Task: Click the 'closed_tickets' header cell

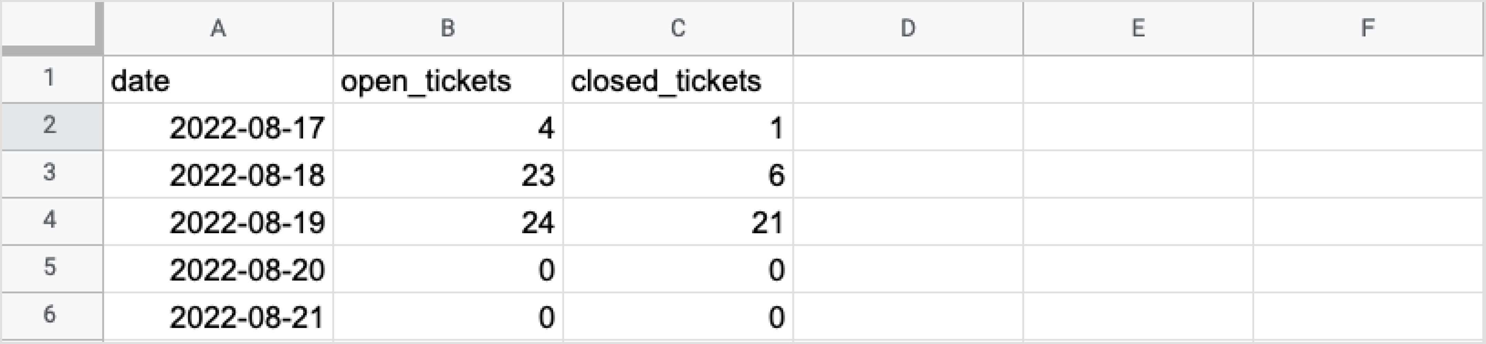Action: [x=678, y=80]
